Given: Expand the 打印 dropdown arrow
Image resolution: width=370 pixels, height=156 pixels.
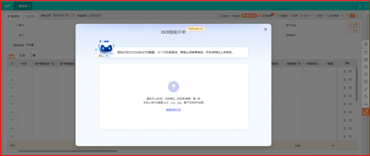Looking at the screenshot, I should pyautogui.click(x=311, y=16).
